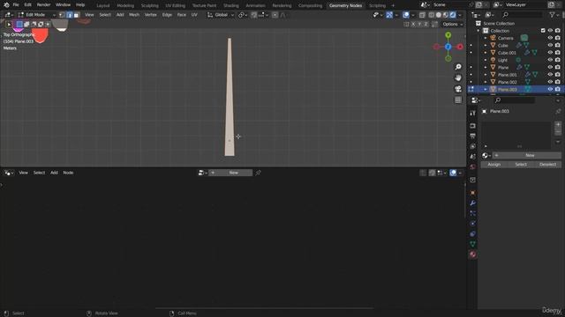
Task: Select Plane.002 in the outliner
Action: click(x=508, y=82)
